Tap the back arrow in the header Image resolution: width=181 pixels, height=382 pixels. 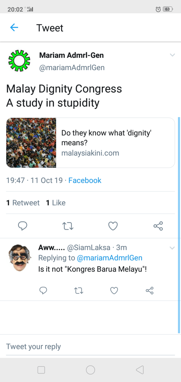pyautogui.click(x=14, y=27)
